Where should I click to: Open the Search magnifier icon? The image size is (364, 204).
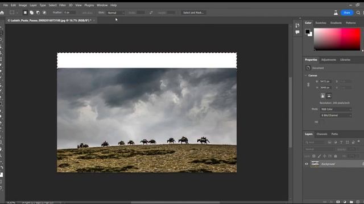pos(358,12)
